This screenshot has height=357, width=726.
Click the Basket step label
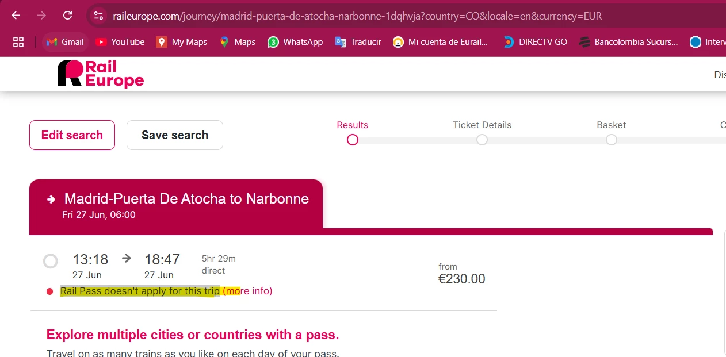click(611, 125)
